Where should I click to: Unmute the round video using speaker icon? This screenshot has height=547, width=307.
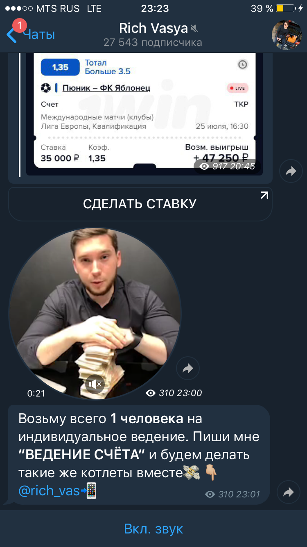(95, 384)
